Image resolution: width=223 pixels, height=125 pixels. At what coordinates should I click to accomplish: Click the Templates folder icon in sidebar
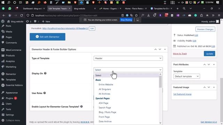tap(3, 80)
